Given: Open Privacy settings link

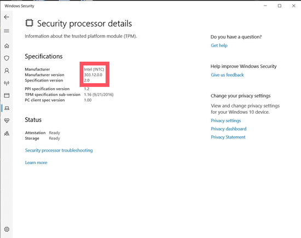Looking at the screenshot, I should 225,120.
